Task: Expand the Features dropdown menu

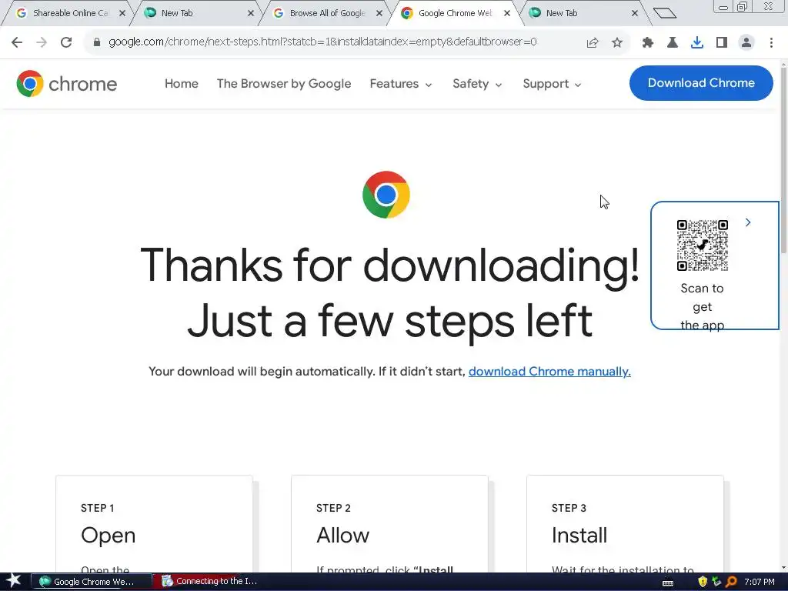Action: (x=401, y=83)
